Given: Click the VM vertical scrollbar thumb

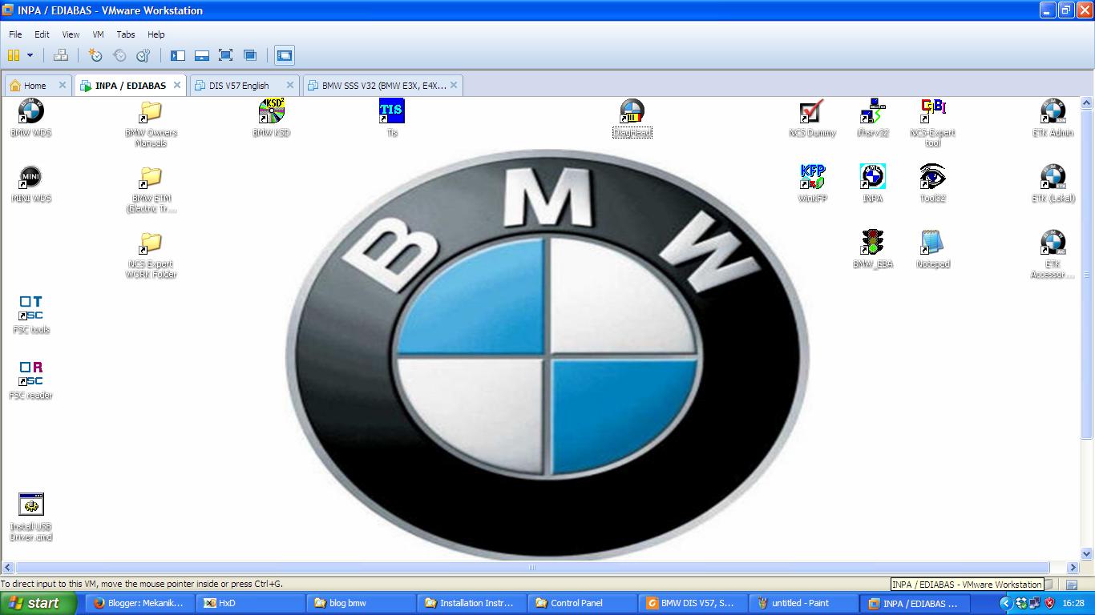Looking at the screenshot, I should 1088,274.
